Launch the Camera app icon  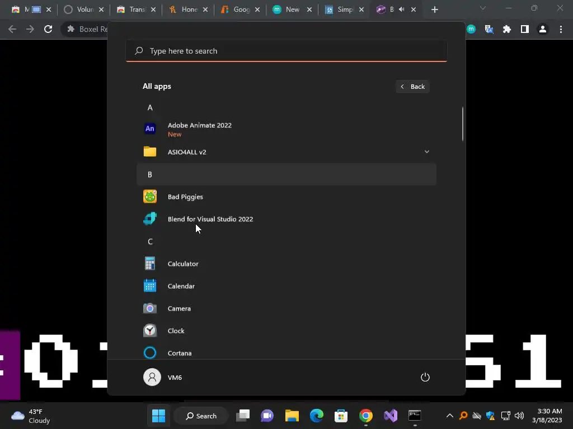150,308
